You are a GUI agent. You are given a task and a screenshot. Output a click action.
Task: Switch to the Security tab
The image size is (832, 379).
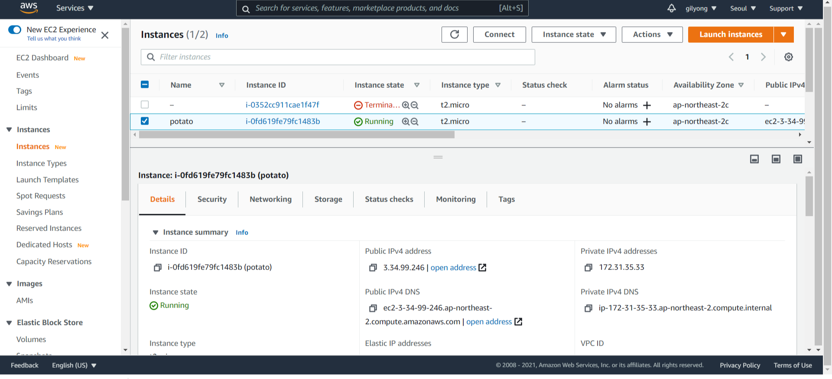212,199
